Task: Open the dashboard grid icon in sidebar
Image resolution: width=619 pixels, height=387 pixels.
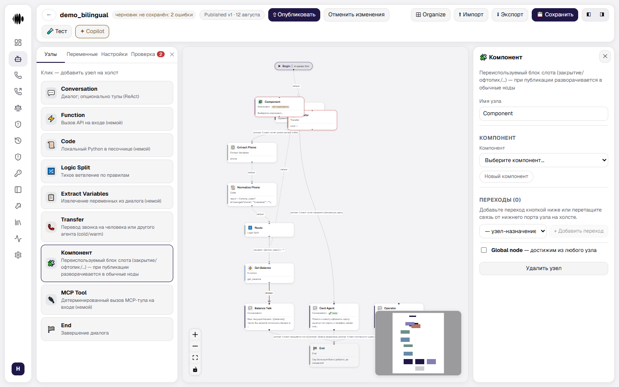Action: [x=18, y=43]
